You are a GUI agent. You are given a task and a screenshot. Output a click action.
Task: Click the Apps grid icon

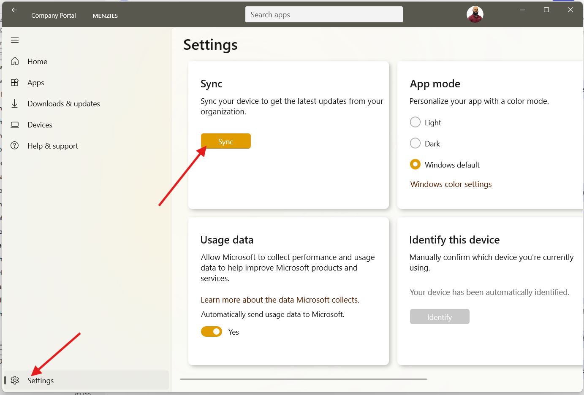tap(15, 83)
